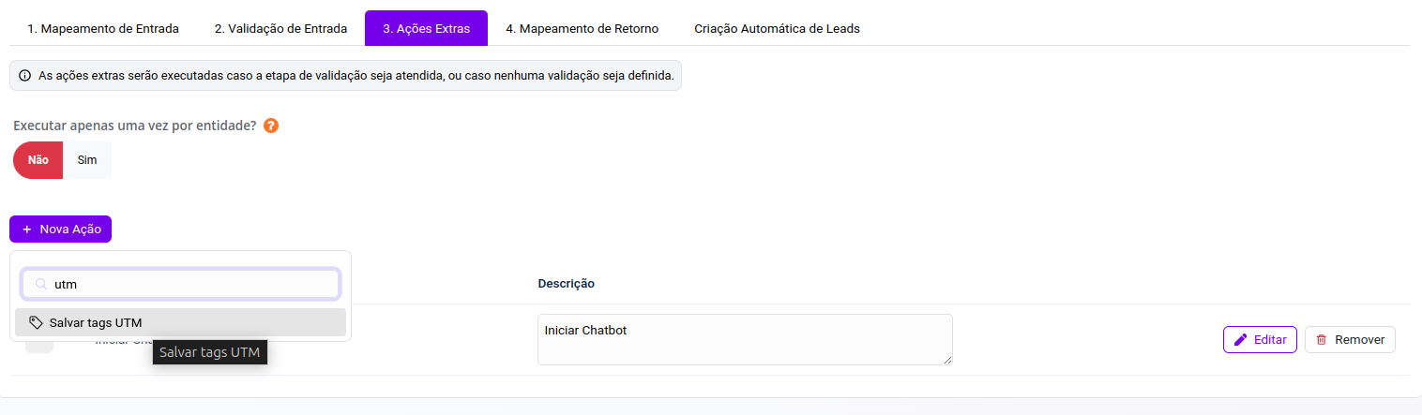
Task: Select the Não toggle option
Action: pos(38,160)
